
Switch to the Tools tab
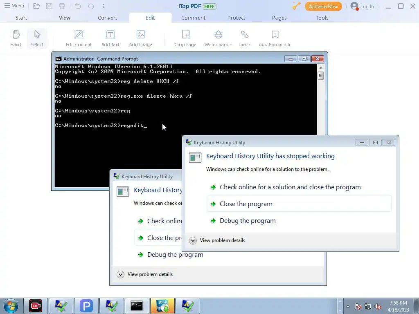[x=322, y=18]
